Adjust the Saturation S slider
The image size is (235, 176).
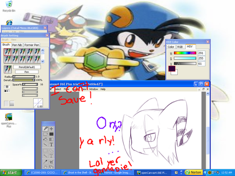tap(185, 58)
